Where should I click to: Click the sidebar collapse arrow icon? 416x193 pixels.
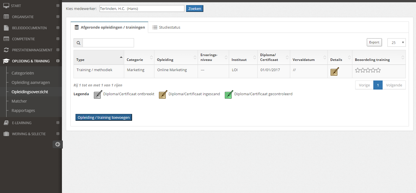point(58,144)
